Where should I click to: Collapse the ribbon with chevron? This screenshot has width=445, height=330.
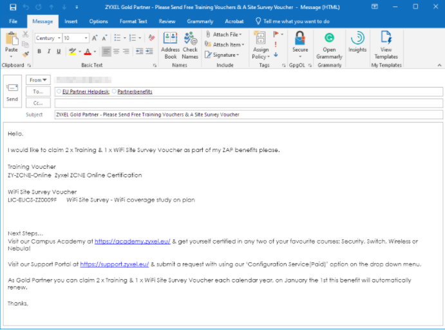pyautogui.click(x=439, y=65)
